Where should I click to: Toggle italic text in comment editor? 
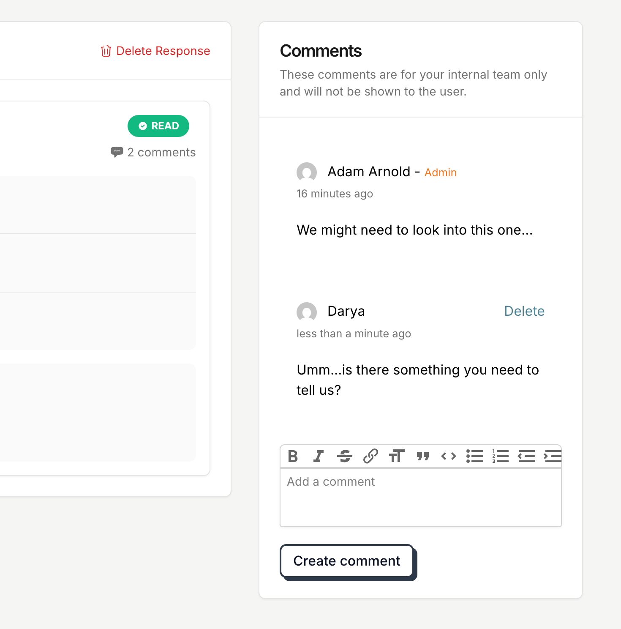pos(319,457)
